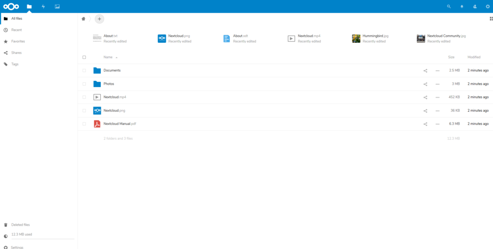Share the Documents folder
Viewport: 493px width, 249px height.
pyautogui.click(x=426, y=71)
